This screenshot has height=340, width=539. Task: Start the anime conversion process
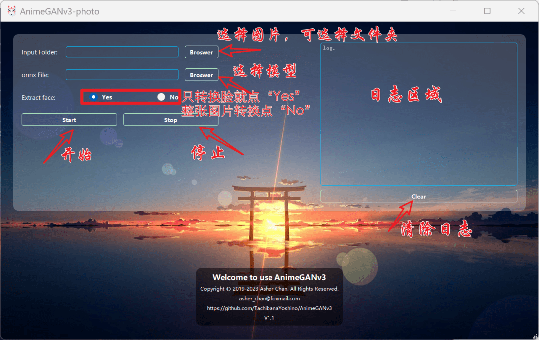[69, 119]
